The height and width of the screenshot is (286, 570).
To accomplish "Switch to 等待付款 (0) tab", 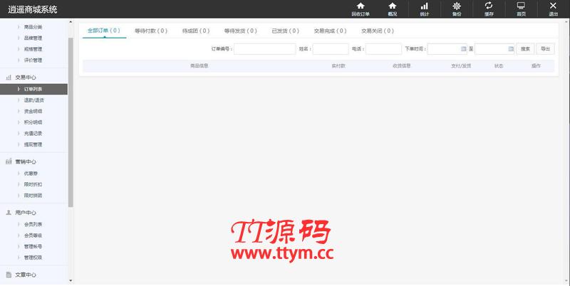I will pyautogui.click(x=151, y=31).
